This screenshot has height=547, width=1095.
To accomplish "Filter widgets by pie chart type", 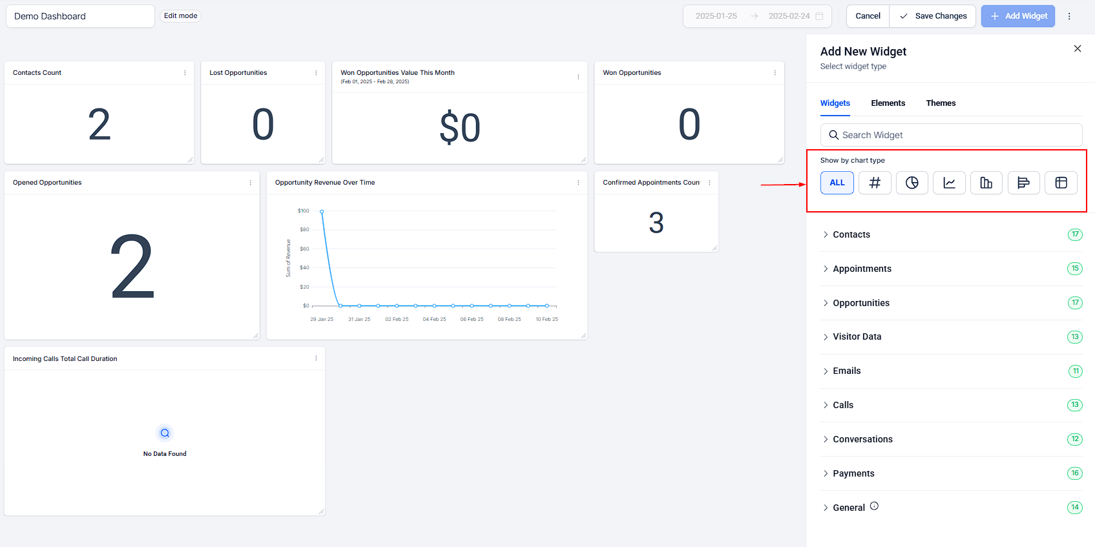I will [x=912, y=183].
